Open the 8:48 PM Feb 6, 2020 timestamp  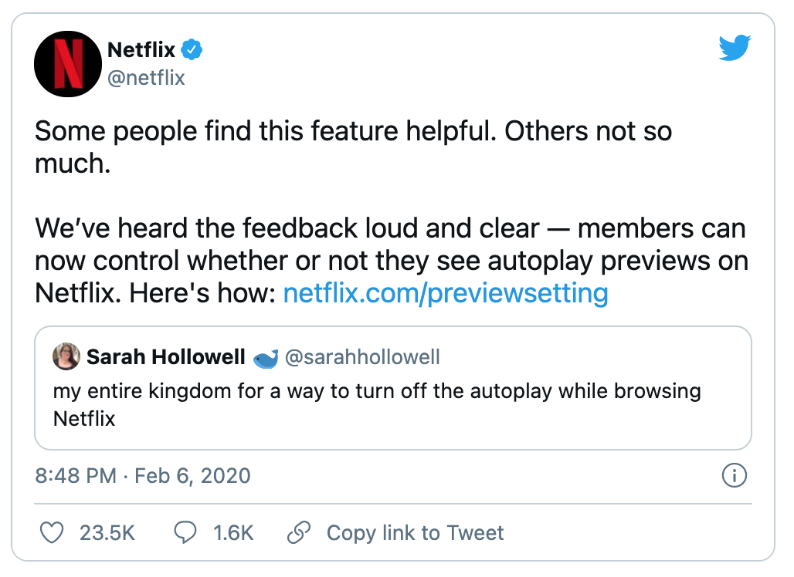[143, 475]
